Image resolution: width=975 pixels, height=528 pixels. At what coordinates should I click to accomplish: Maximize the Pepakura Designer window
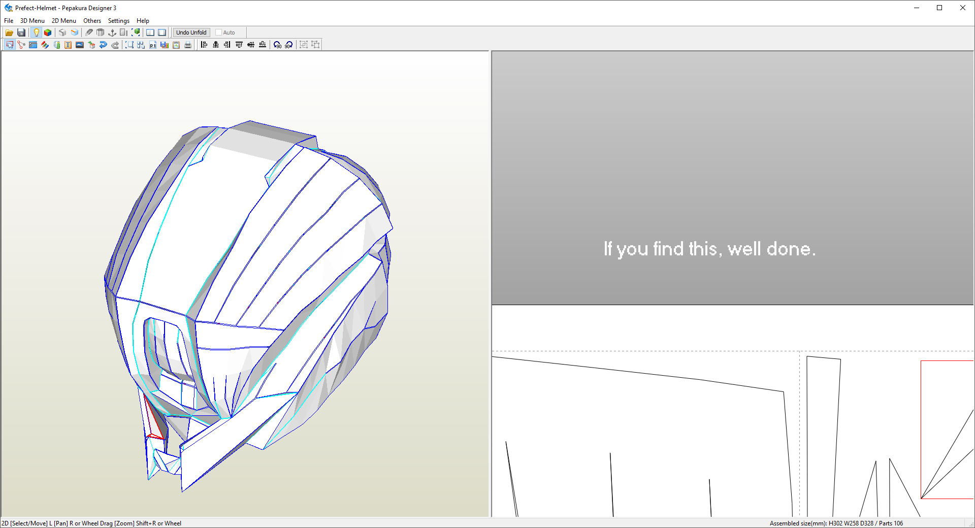(939, 8)
